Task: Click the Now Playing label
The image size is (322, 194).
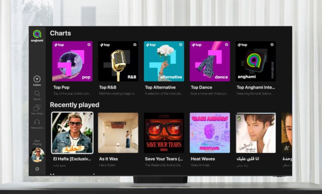Action: coord(37,142)
